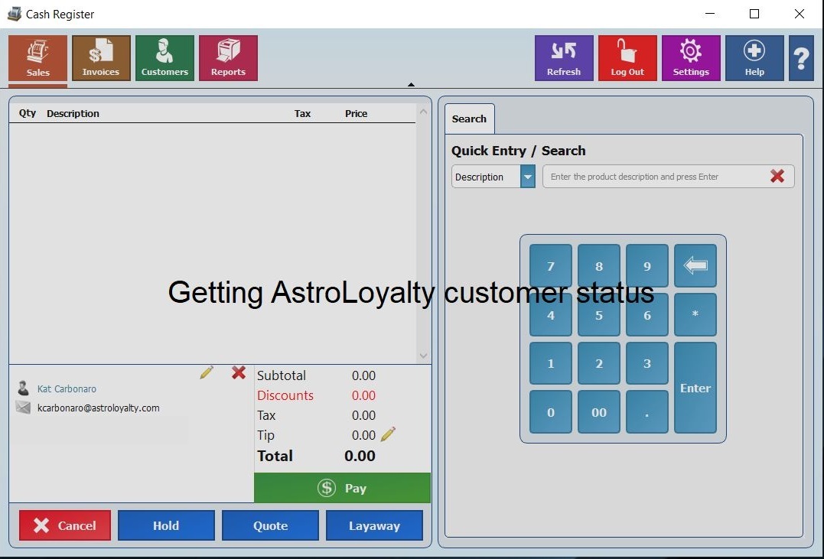824x559 pixels.
Task: Switch to the Search tab
Action: point(469,119)
